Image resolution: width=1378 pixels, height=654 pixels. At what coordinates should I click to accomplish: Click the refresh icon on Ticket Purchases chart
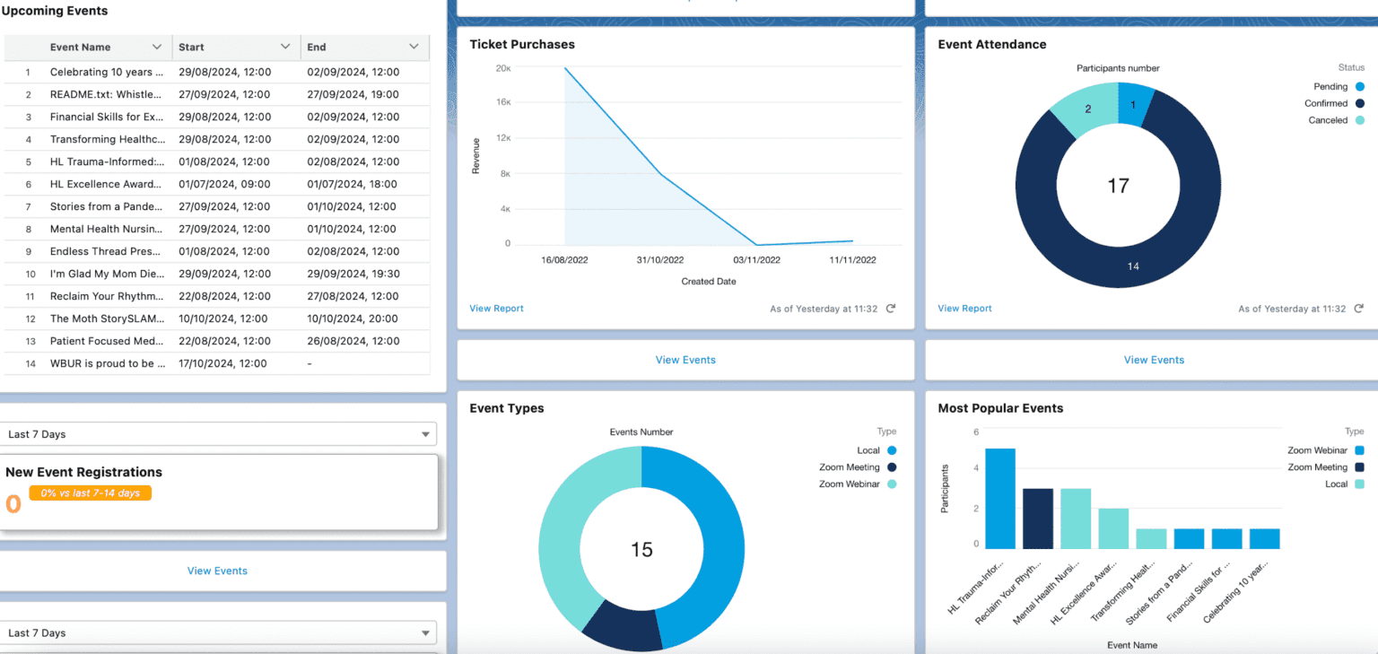(890, 308)
